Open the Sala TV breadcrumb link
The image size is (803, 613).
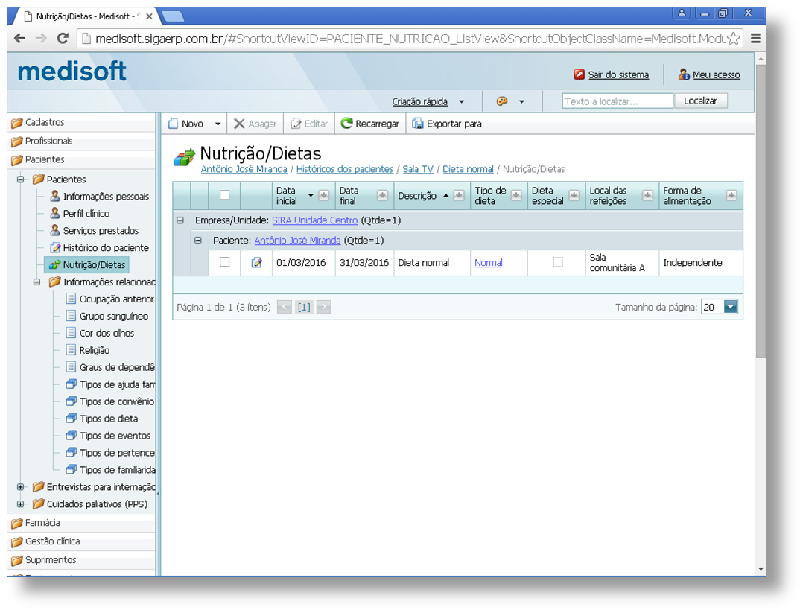418,169
